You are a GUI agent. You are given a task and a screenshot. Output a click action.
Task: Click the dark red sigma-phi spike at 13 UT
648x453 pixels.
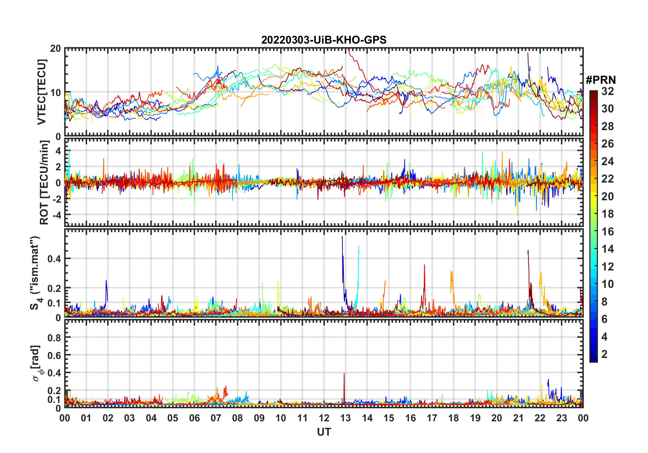pos(344,388)
